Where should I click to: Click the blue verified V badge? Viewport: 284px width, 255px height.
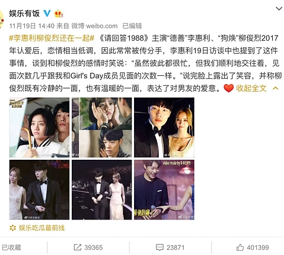pyautogui.click(x=47, y=13)
